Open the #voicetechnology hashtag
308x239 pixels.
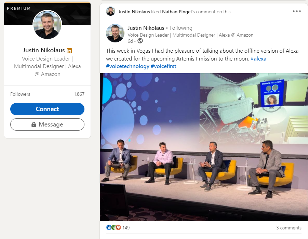click(128, 66)
